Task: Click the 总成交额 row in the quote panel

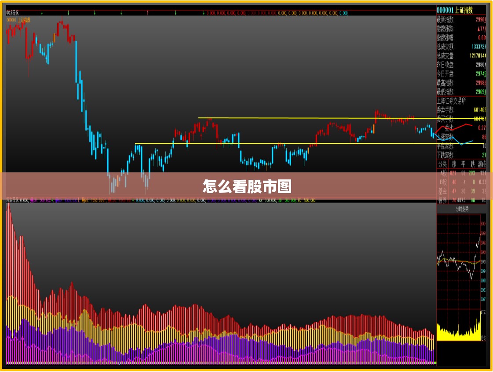Action: (462, 47)
